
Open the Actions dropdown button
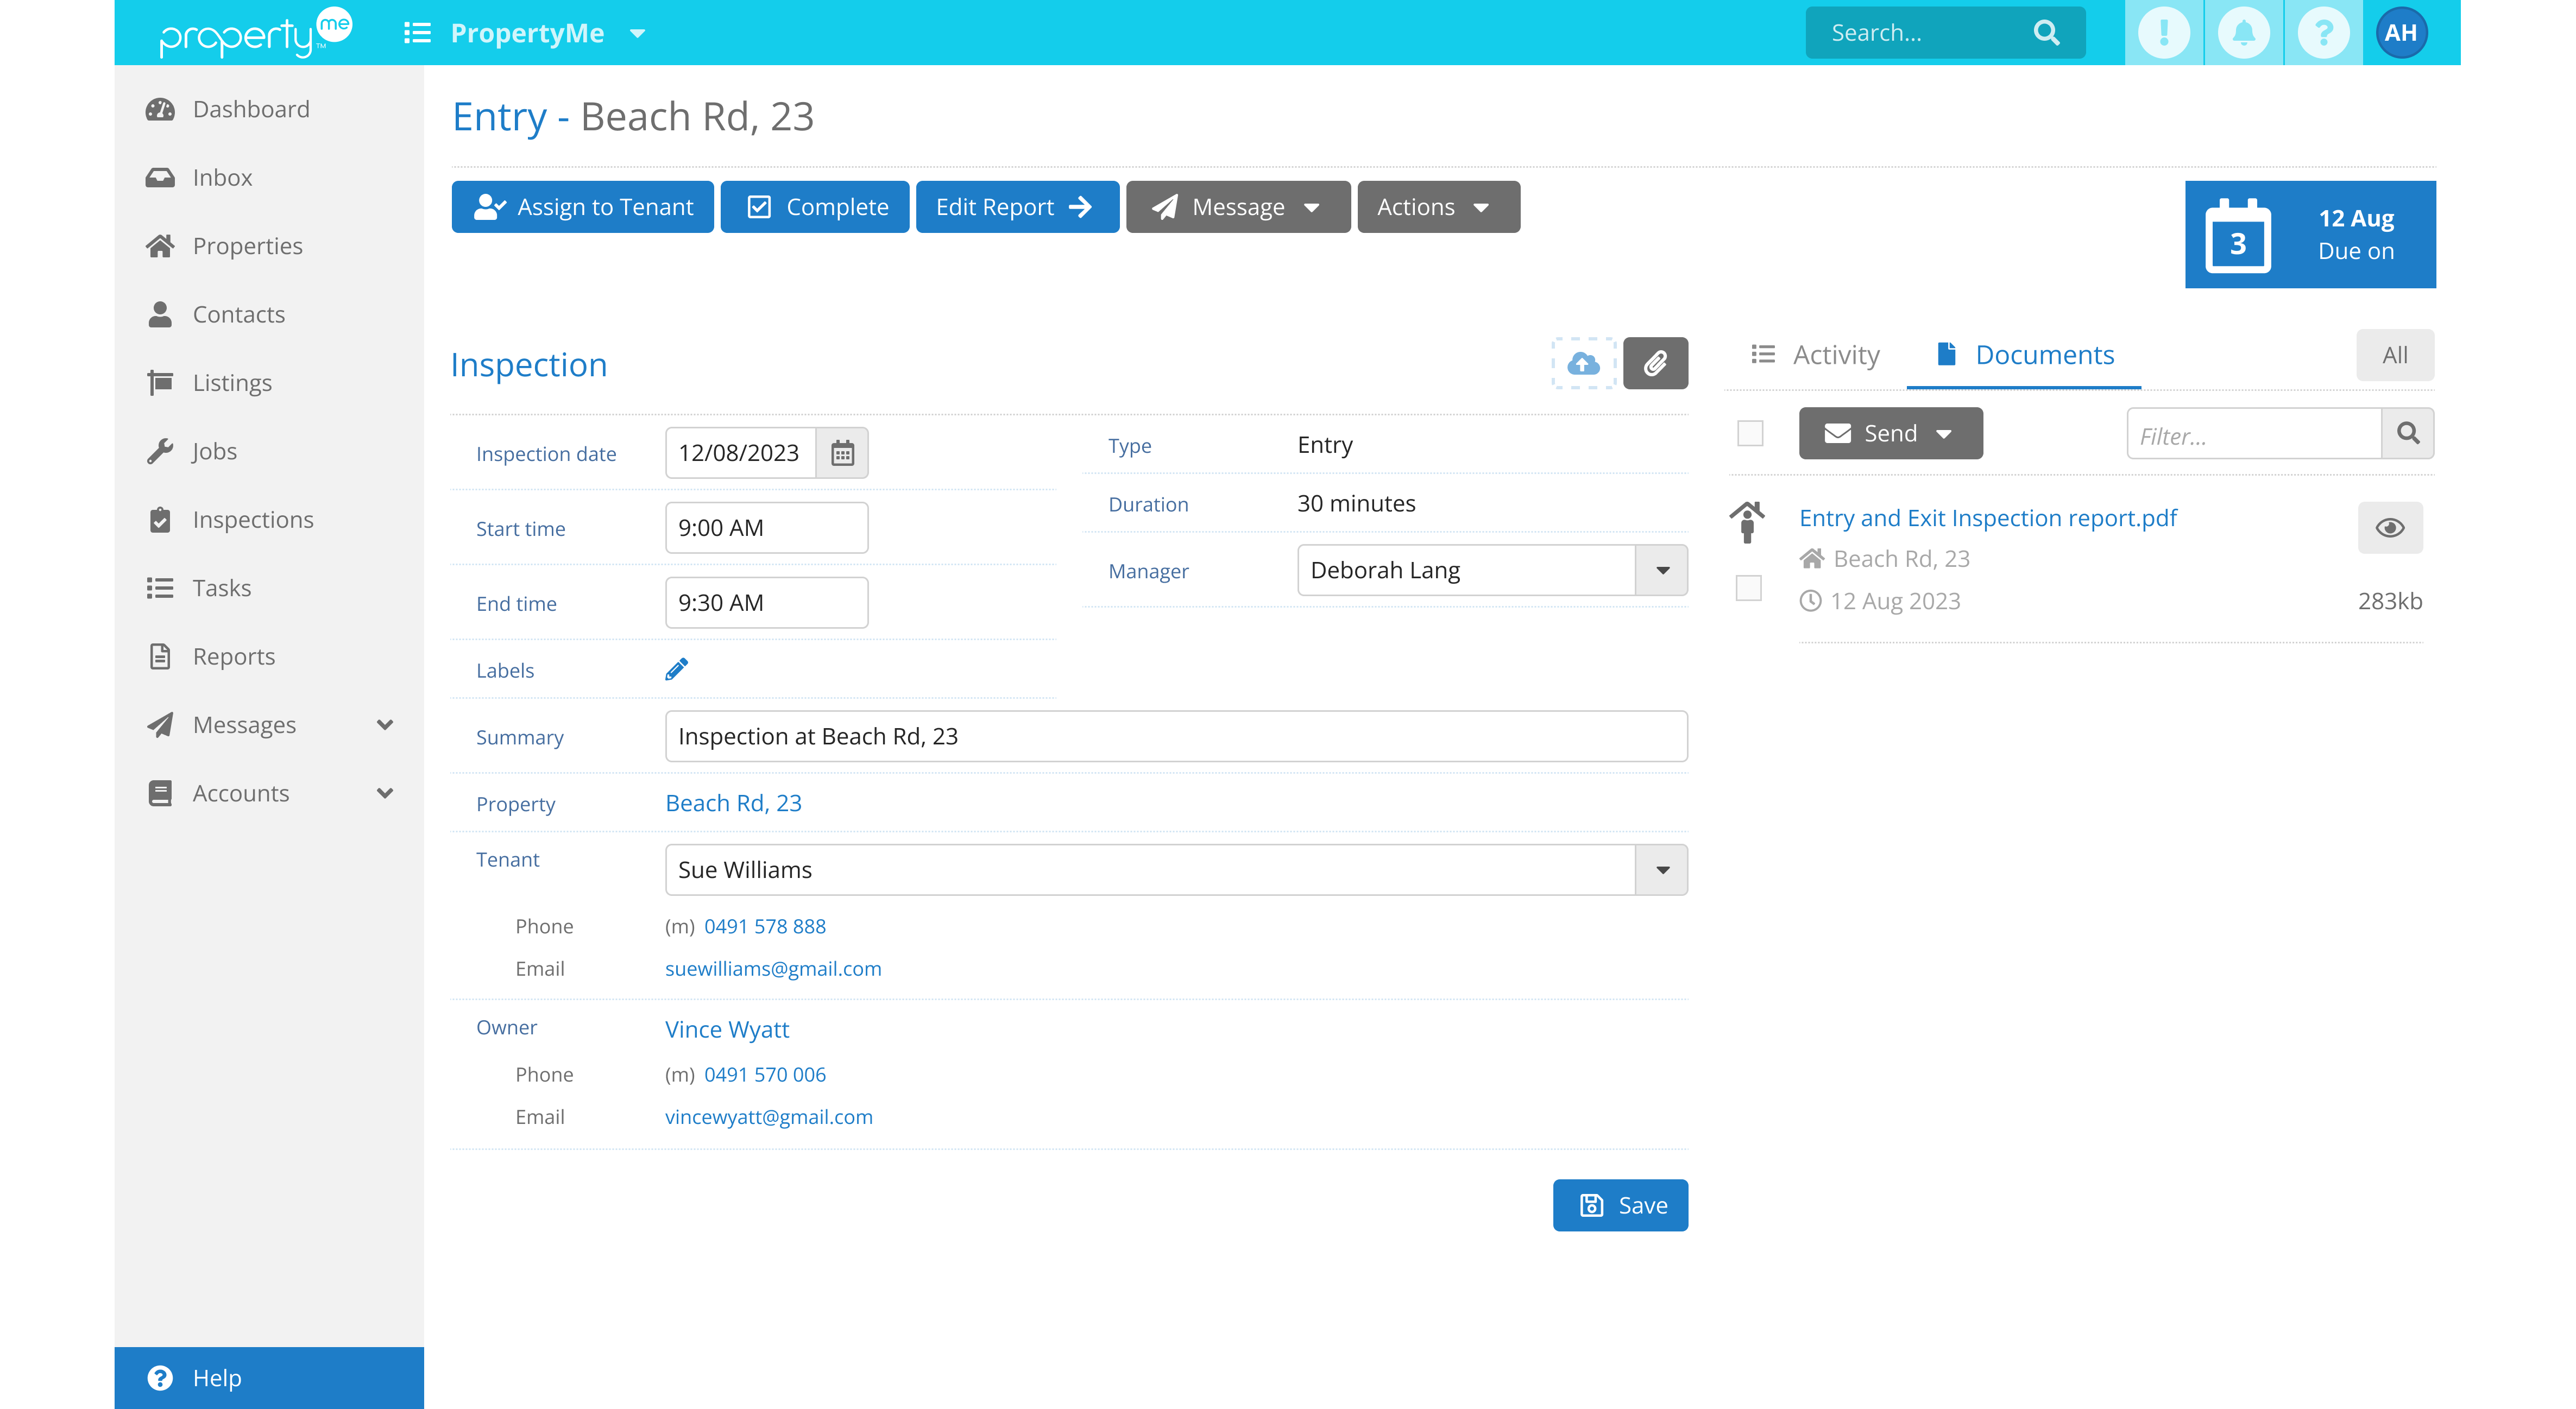coord(1438,207)
